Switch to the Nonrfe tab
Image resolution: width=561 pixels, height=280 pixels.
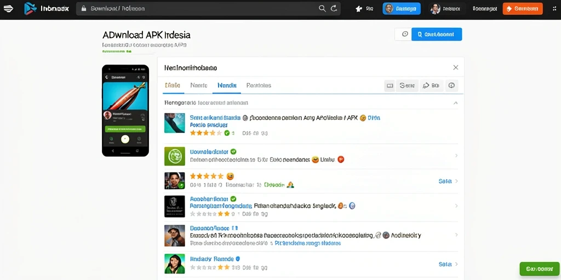(x=198, y=85)
